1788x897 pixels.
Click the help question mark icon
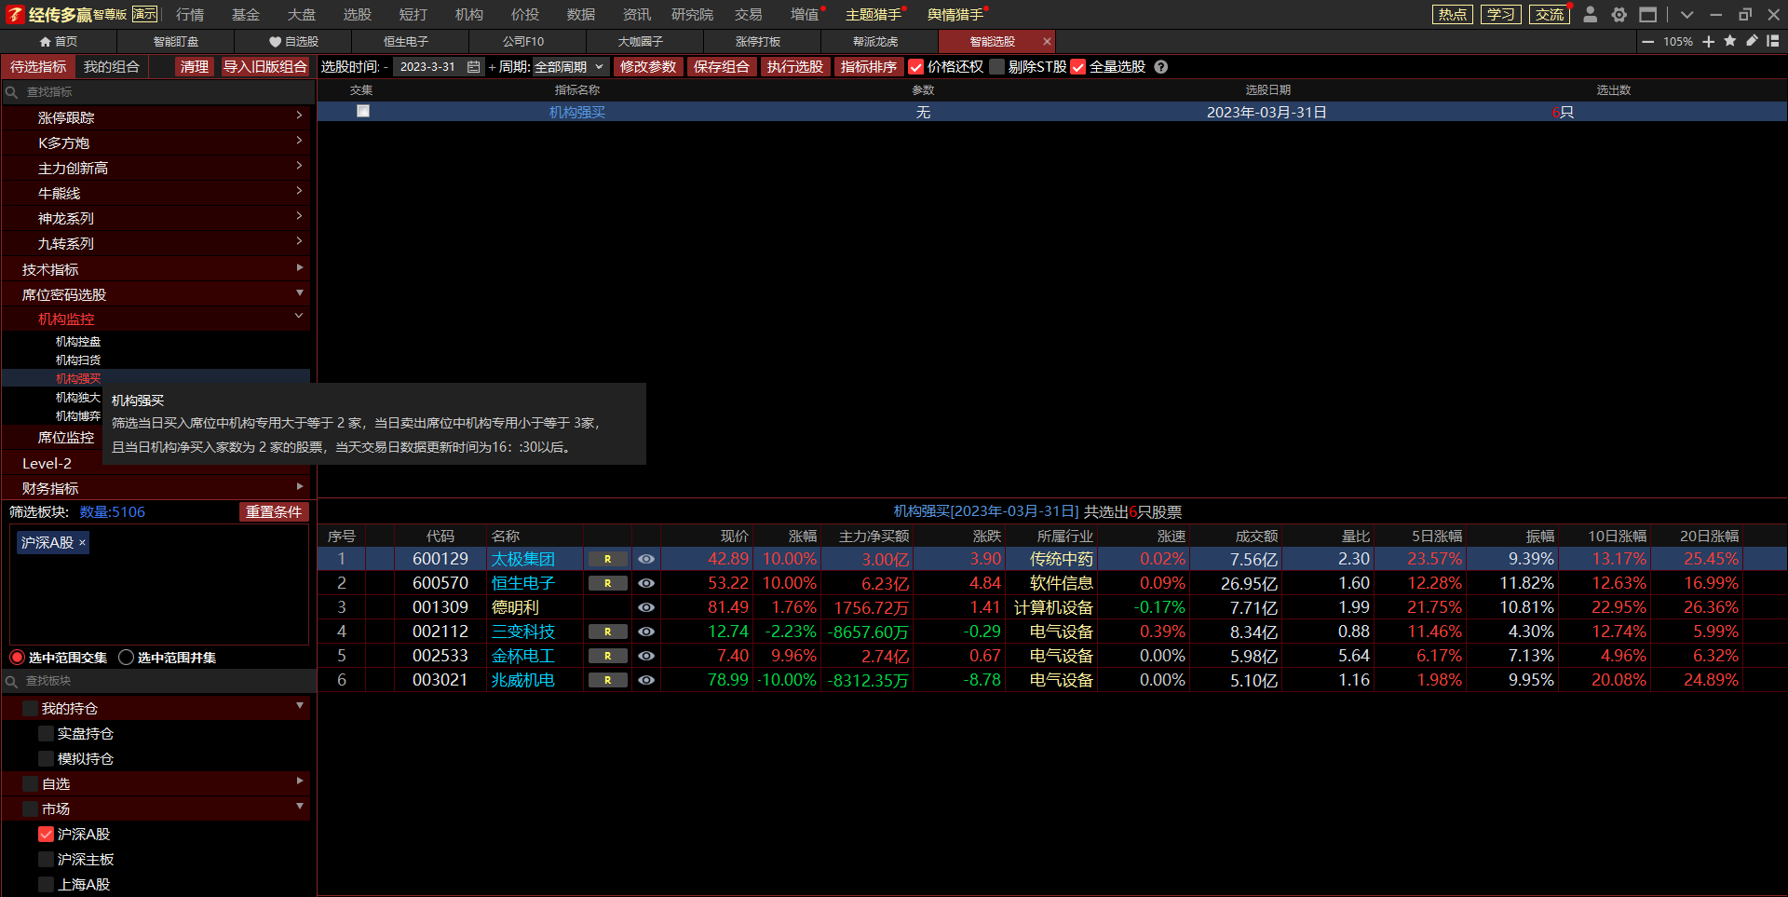(x=1160, y=67)
